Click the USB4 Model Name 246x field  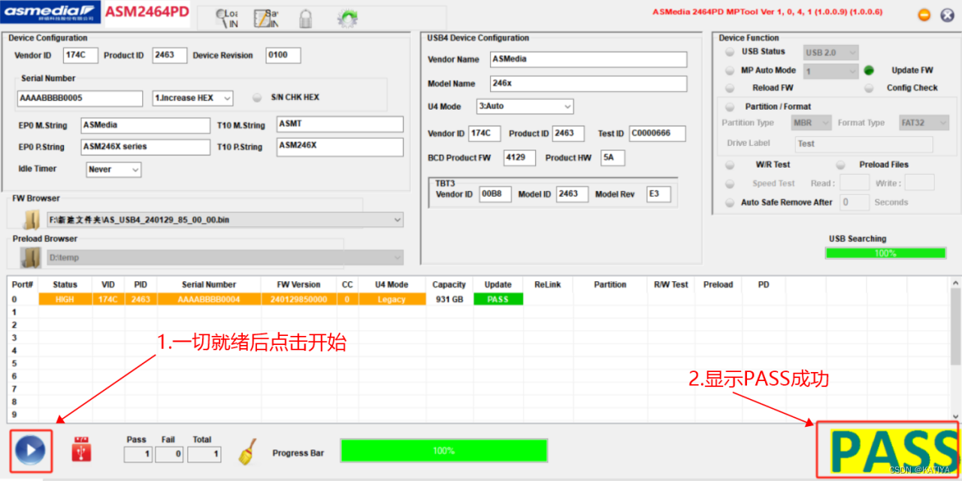pyautogui.click(x=588, y=83)
